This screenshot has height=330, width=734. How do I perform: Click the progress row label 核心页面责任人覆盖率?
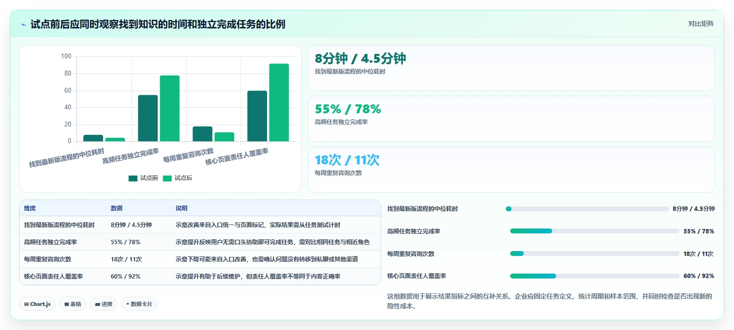416,276
